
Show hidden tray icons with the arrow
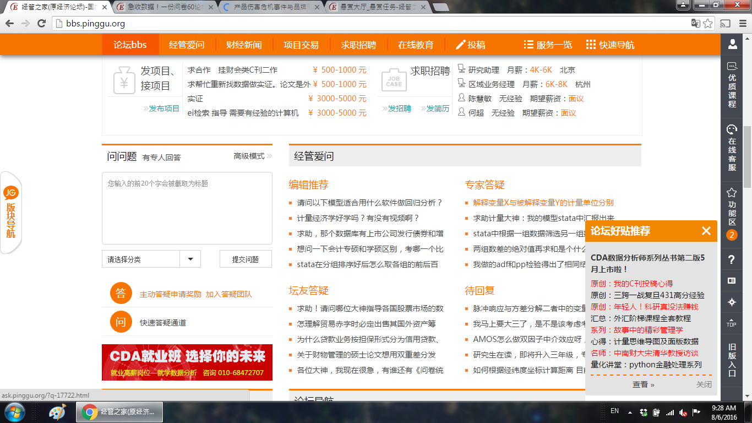[x=630, y=412]
